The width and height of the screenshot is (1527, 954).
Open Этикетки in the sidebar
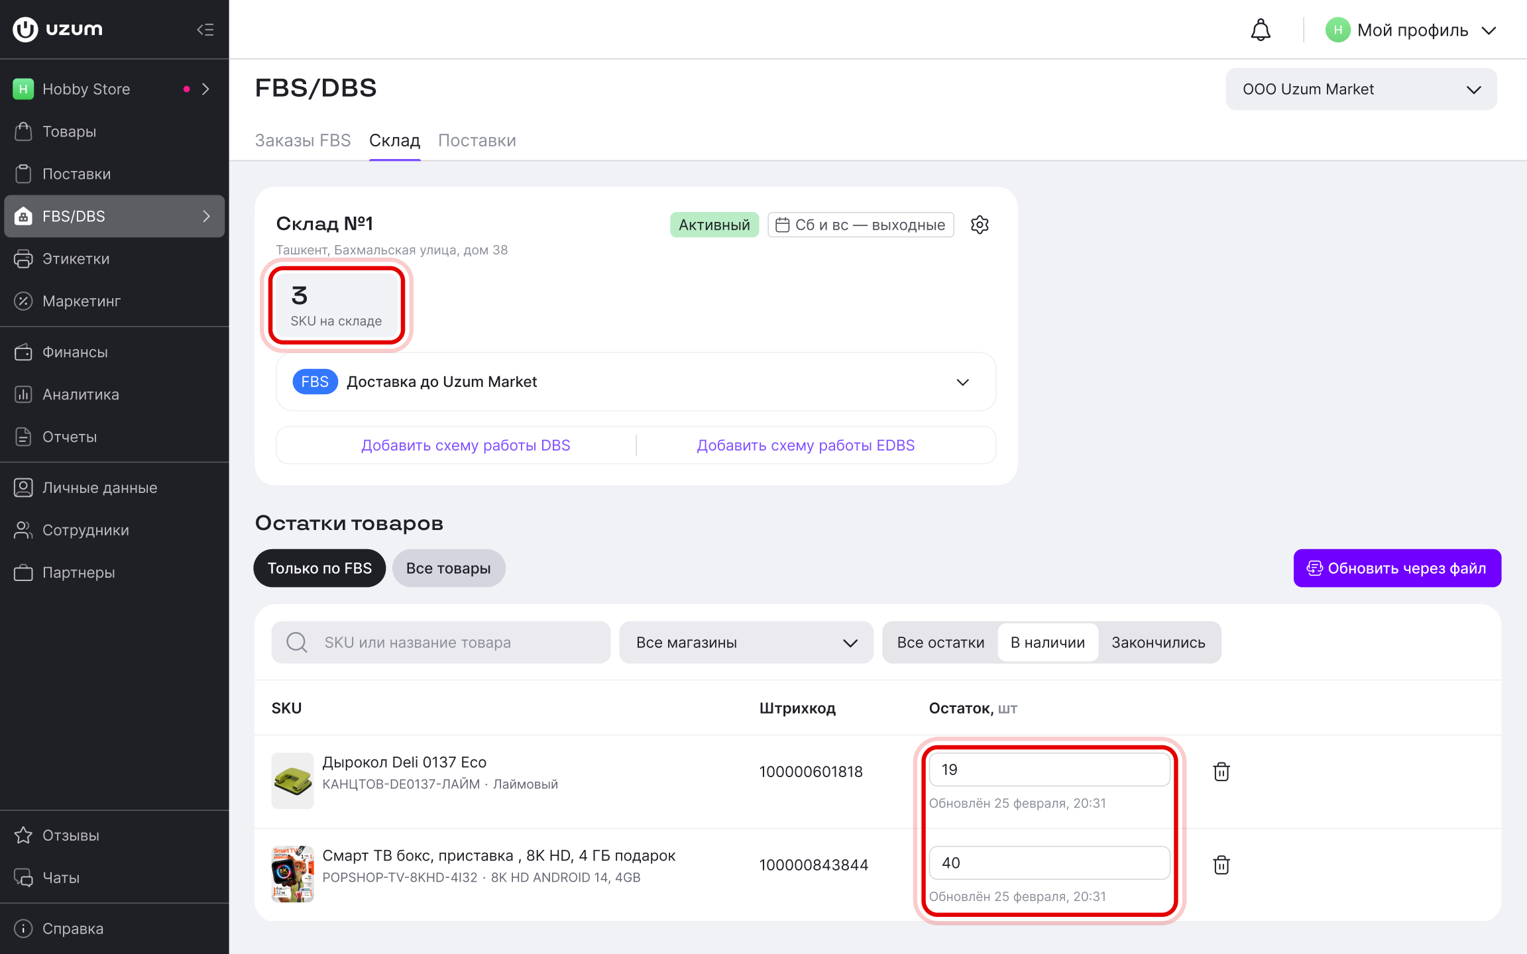(114, 258)
